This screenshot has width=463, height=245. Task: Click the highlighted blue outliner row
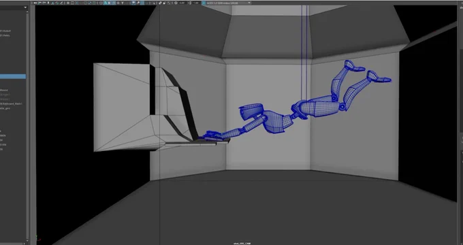(13, 76)
